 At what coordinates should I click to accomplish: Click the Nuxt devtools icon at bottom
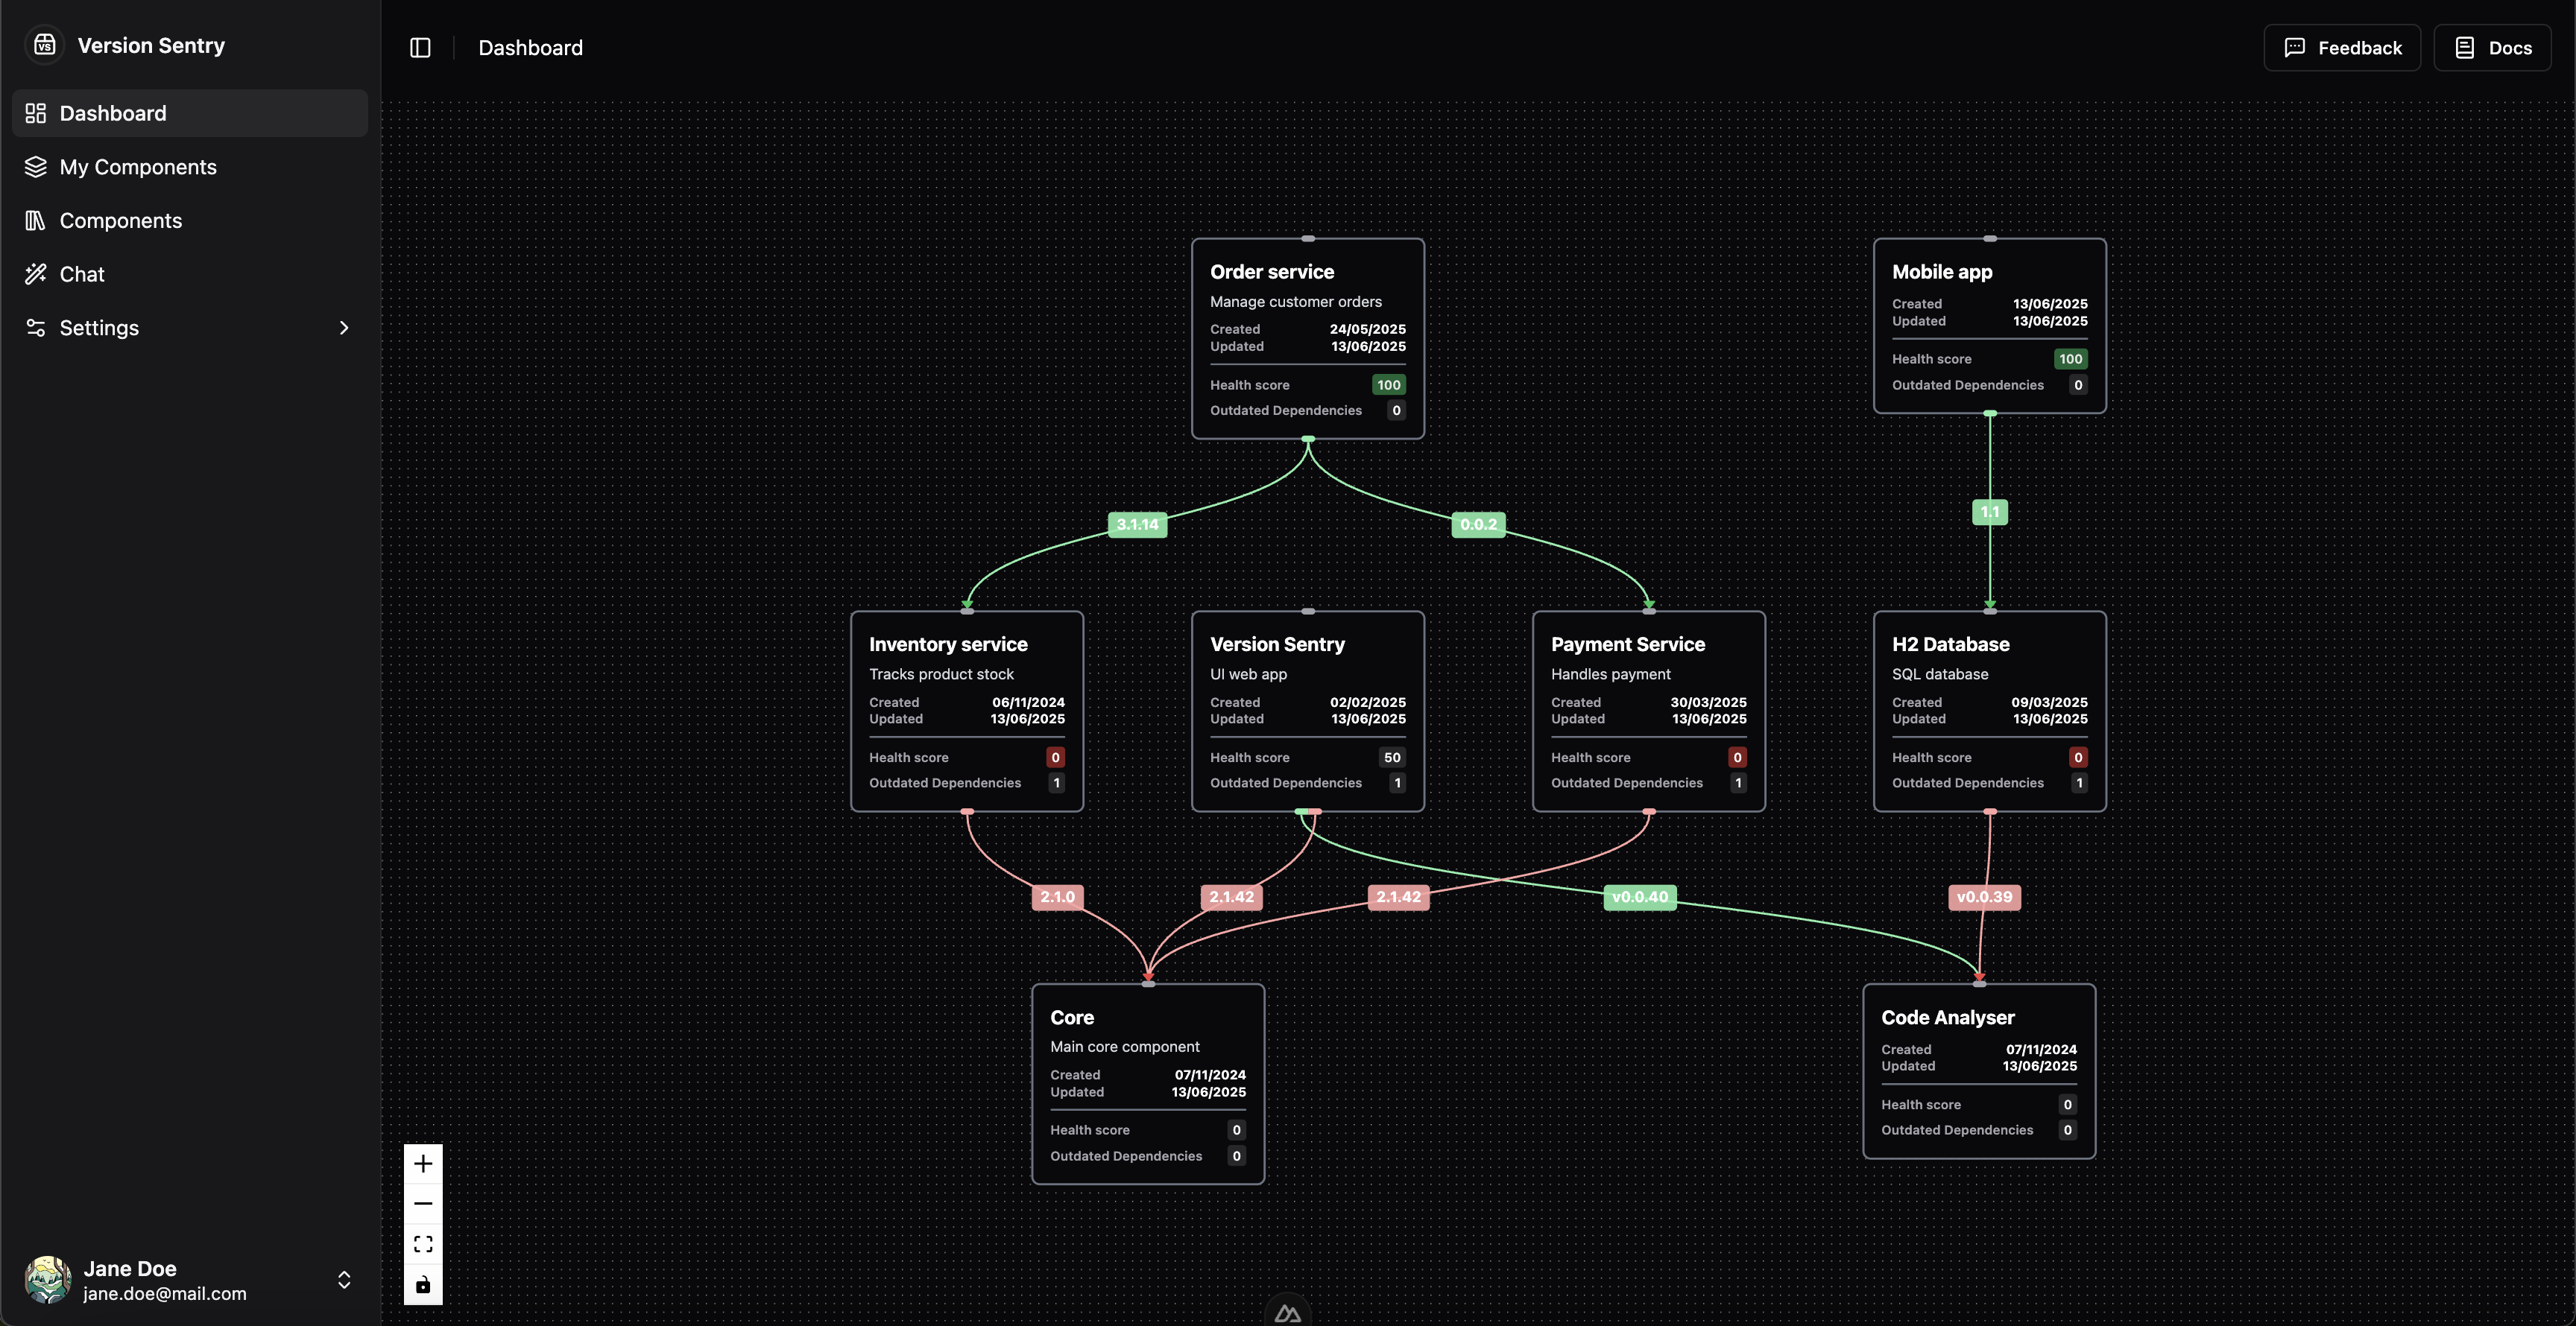[x=1288, y=1313]
